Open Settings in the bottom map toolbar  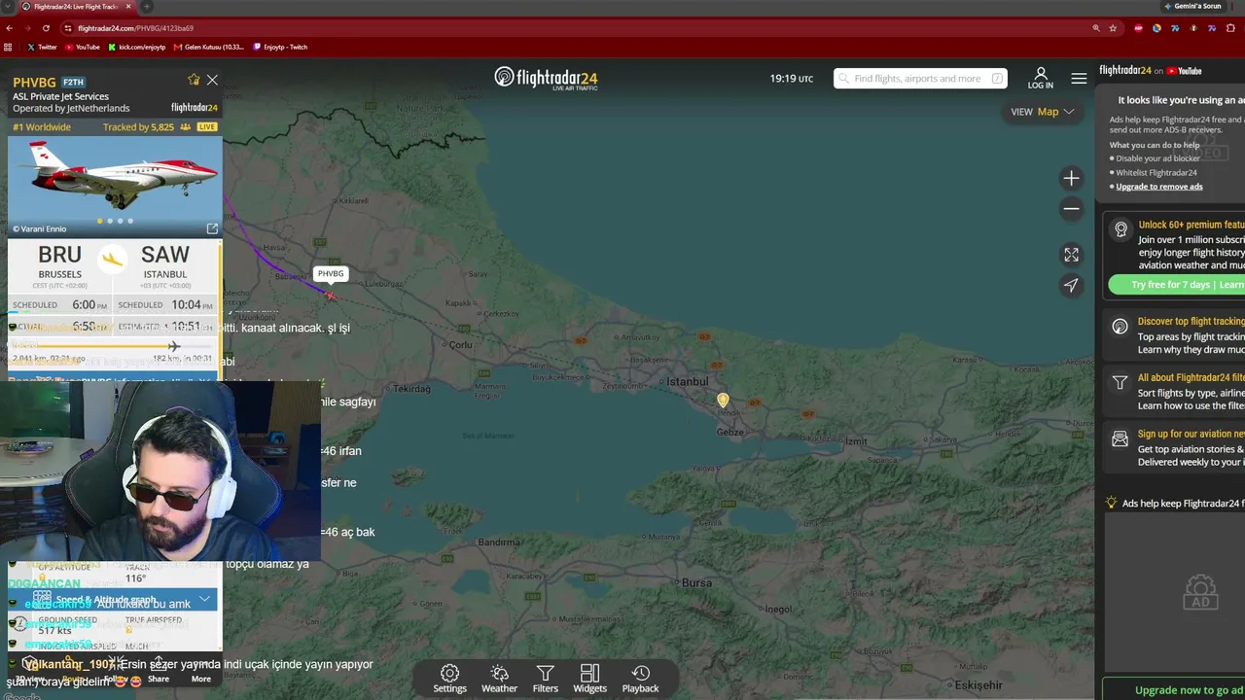click(449, 679)
